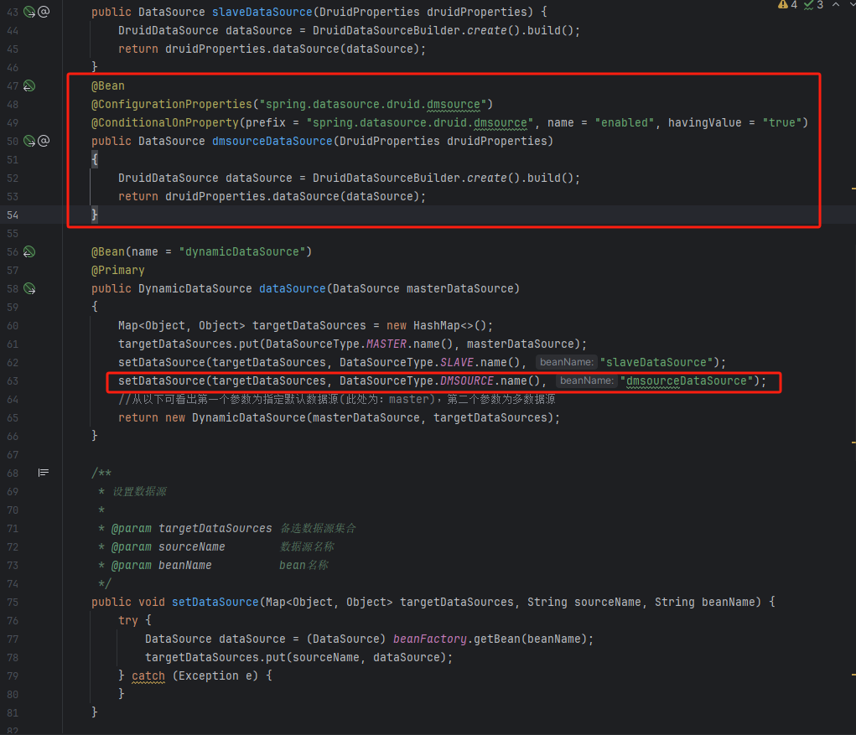Viewport: 856px width, 735px height.
Task: Click the @Bean annotation on line 47
Action: (x=108, y=85)
